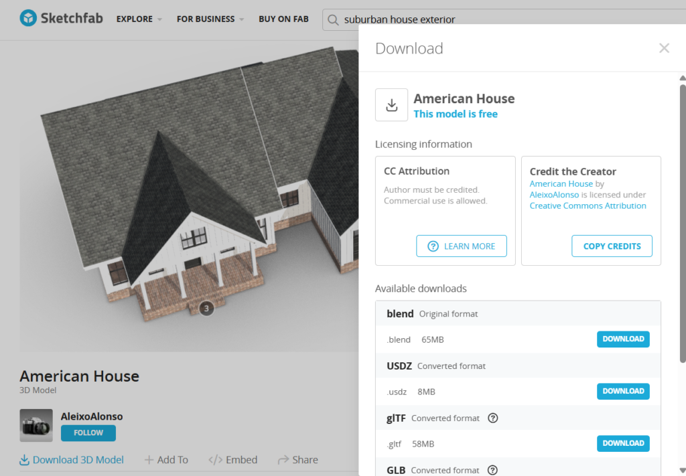Download the .usdz 8MB file
686x476 pixels.
[623, 391]
